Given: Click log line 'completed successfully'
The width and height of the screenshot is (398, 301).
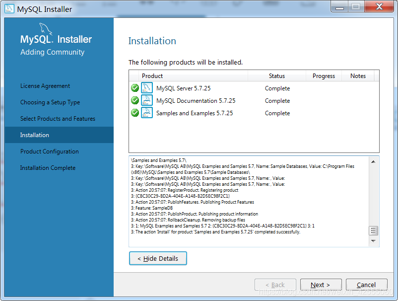Looking at the screenshot, I should [x=215, y=232].
